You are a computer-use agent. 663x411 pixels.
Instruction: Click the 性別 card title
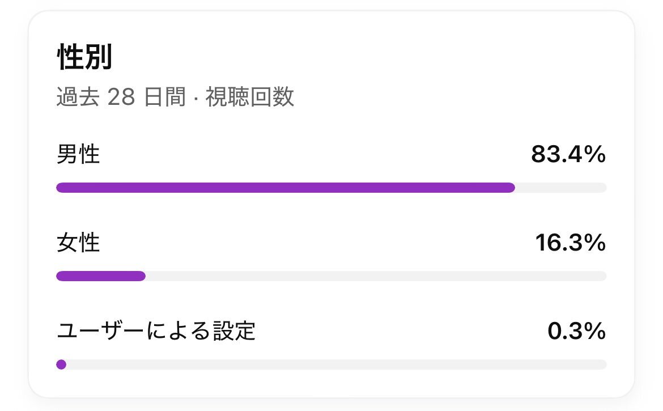point(84,57)
